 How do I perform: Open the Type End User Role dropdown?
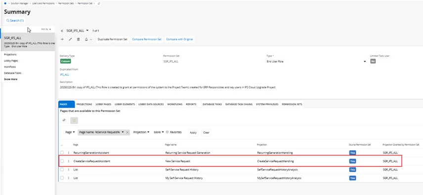(x=316, y=61)
